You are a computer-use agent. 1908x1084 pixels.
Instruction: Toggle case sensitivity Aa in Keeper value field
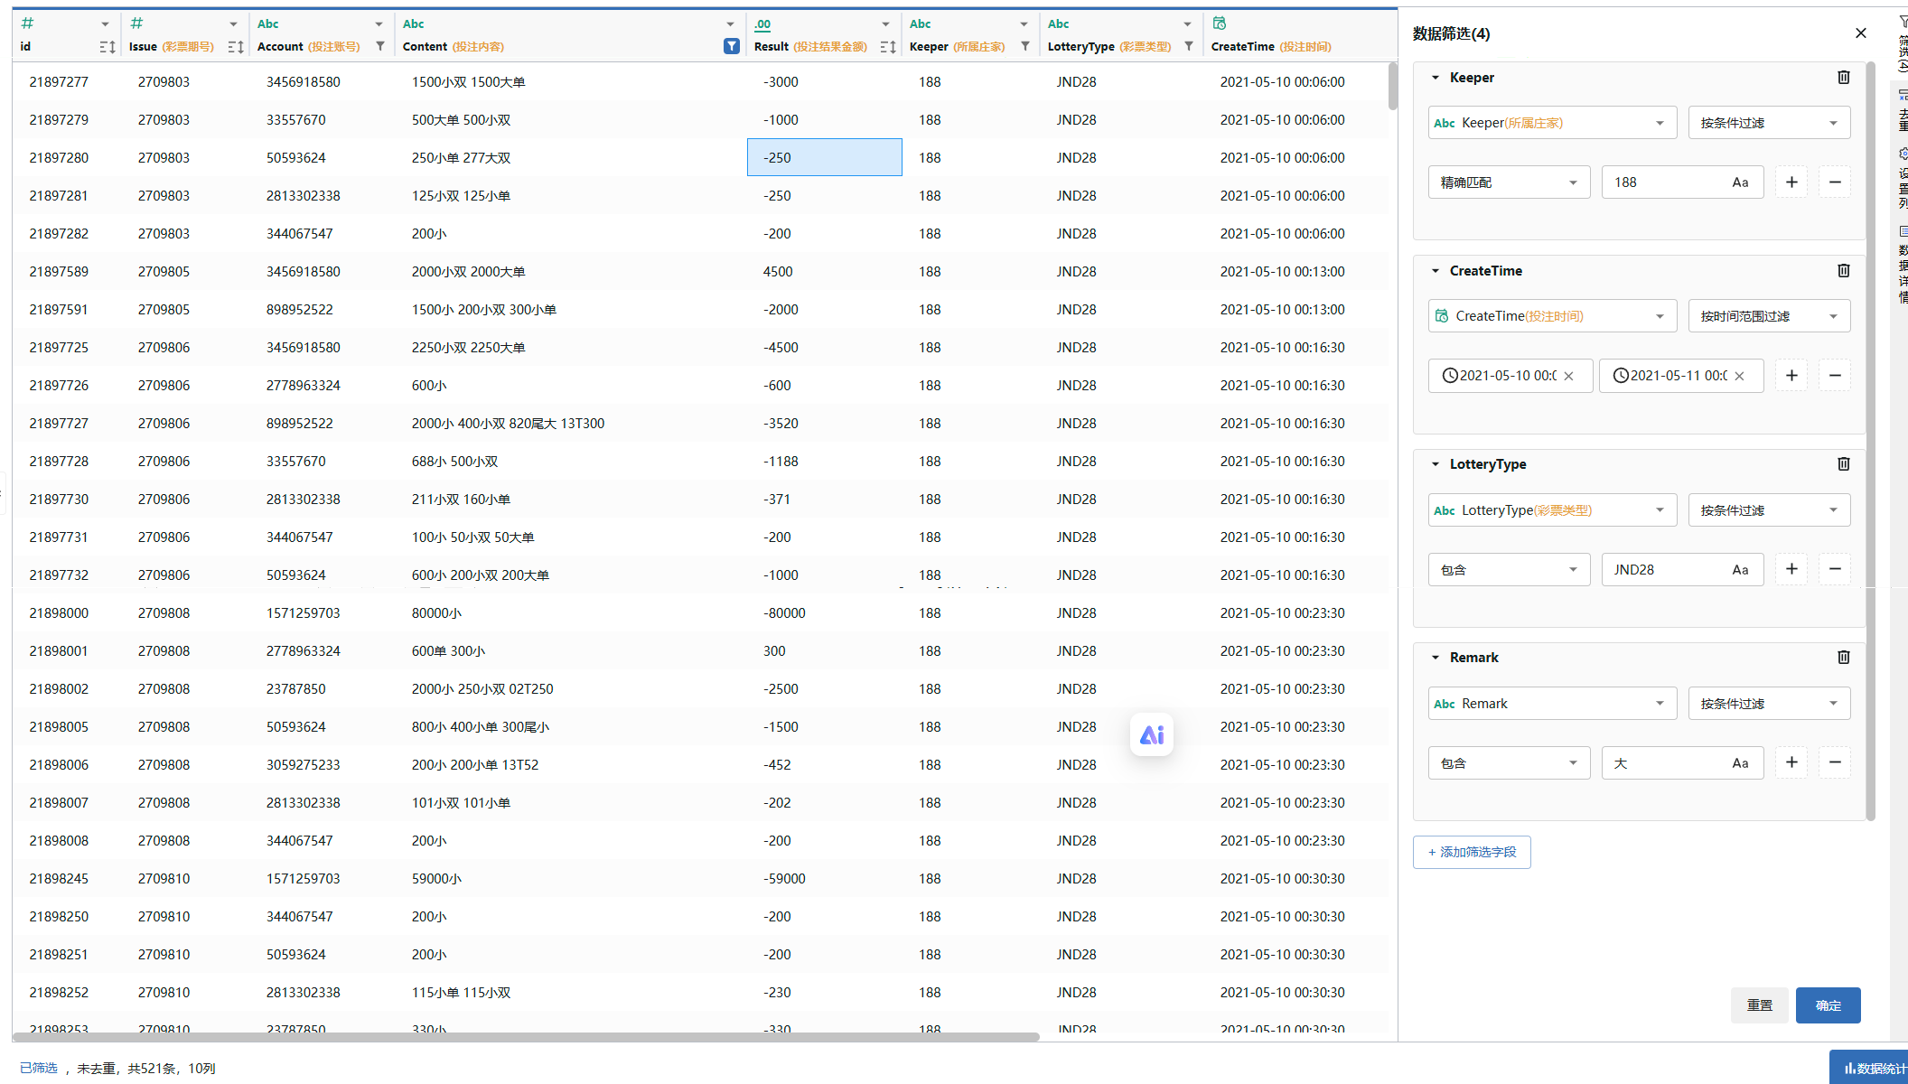[x=1740, y=182]
